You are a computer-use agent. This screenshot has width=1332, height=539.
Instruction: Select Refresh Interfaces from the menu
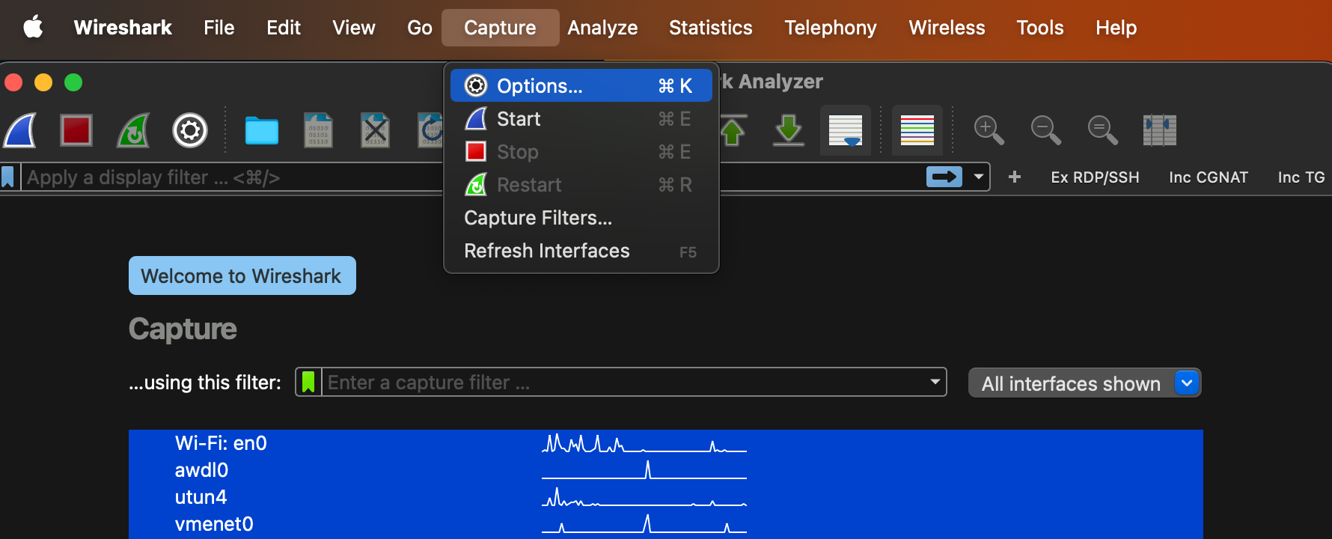tap(581, 251)
